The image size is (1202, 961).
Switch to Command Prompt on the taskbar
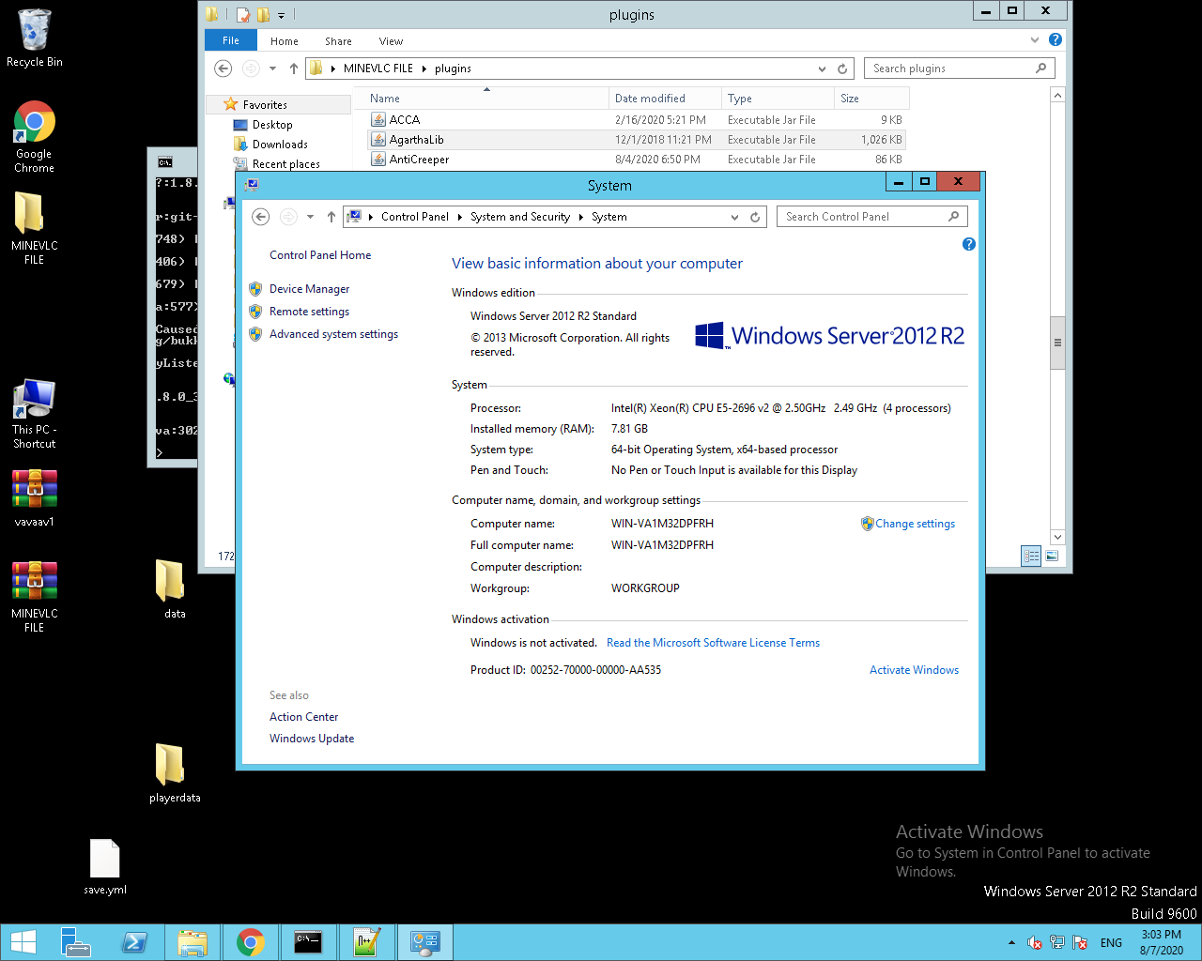[x=309, y=942]
